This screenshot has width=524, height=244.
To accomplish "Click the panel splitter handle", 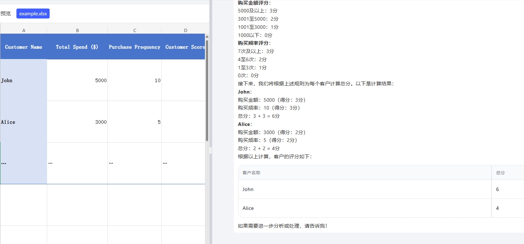I will click(211, 151).
